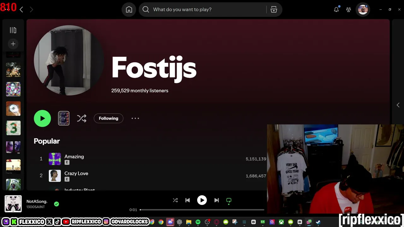Image resolution: width=404 pixels, height=227 pixels.
Task: Skip to the next track
Action: tap(217, 200)
